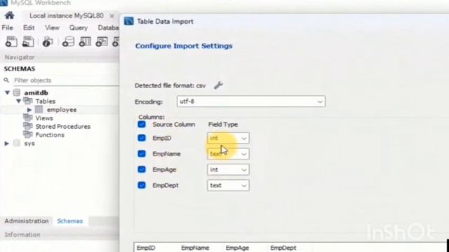Screen dimensions: 449x252
Task: Open the EmpID field type dropdown
Action: [228, 138]
